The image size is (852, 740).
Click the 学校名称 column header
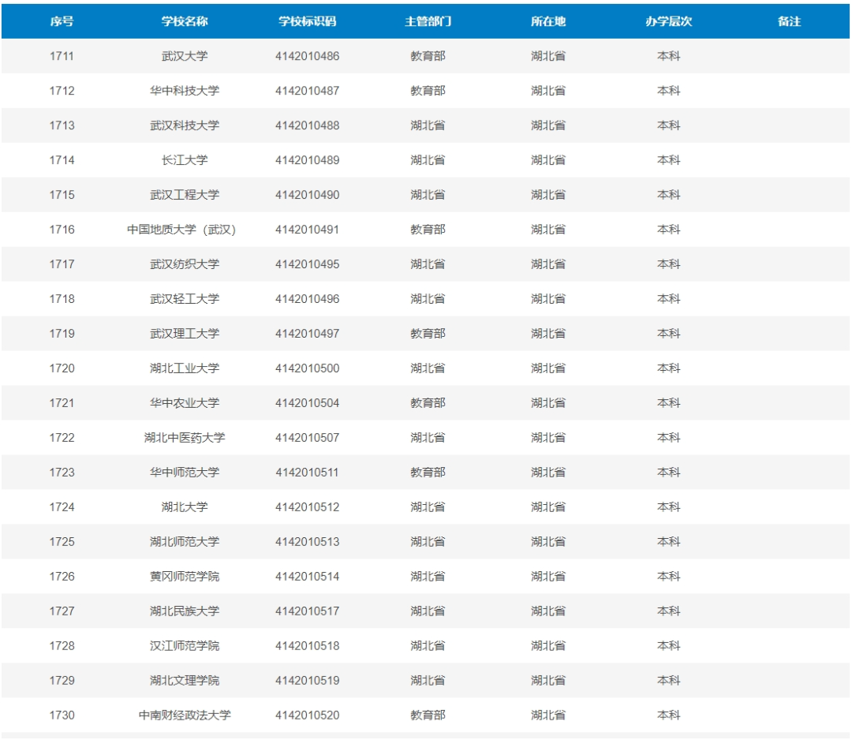(x=184, y=21)
